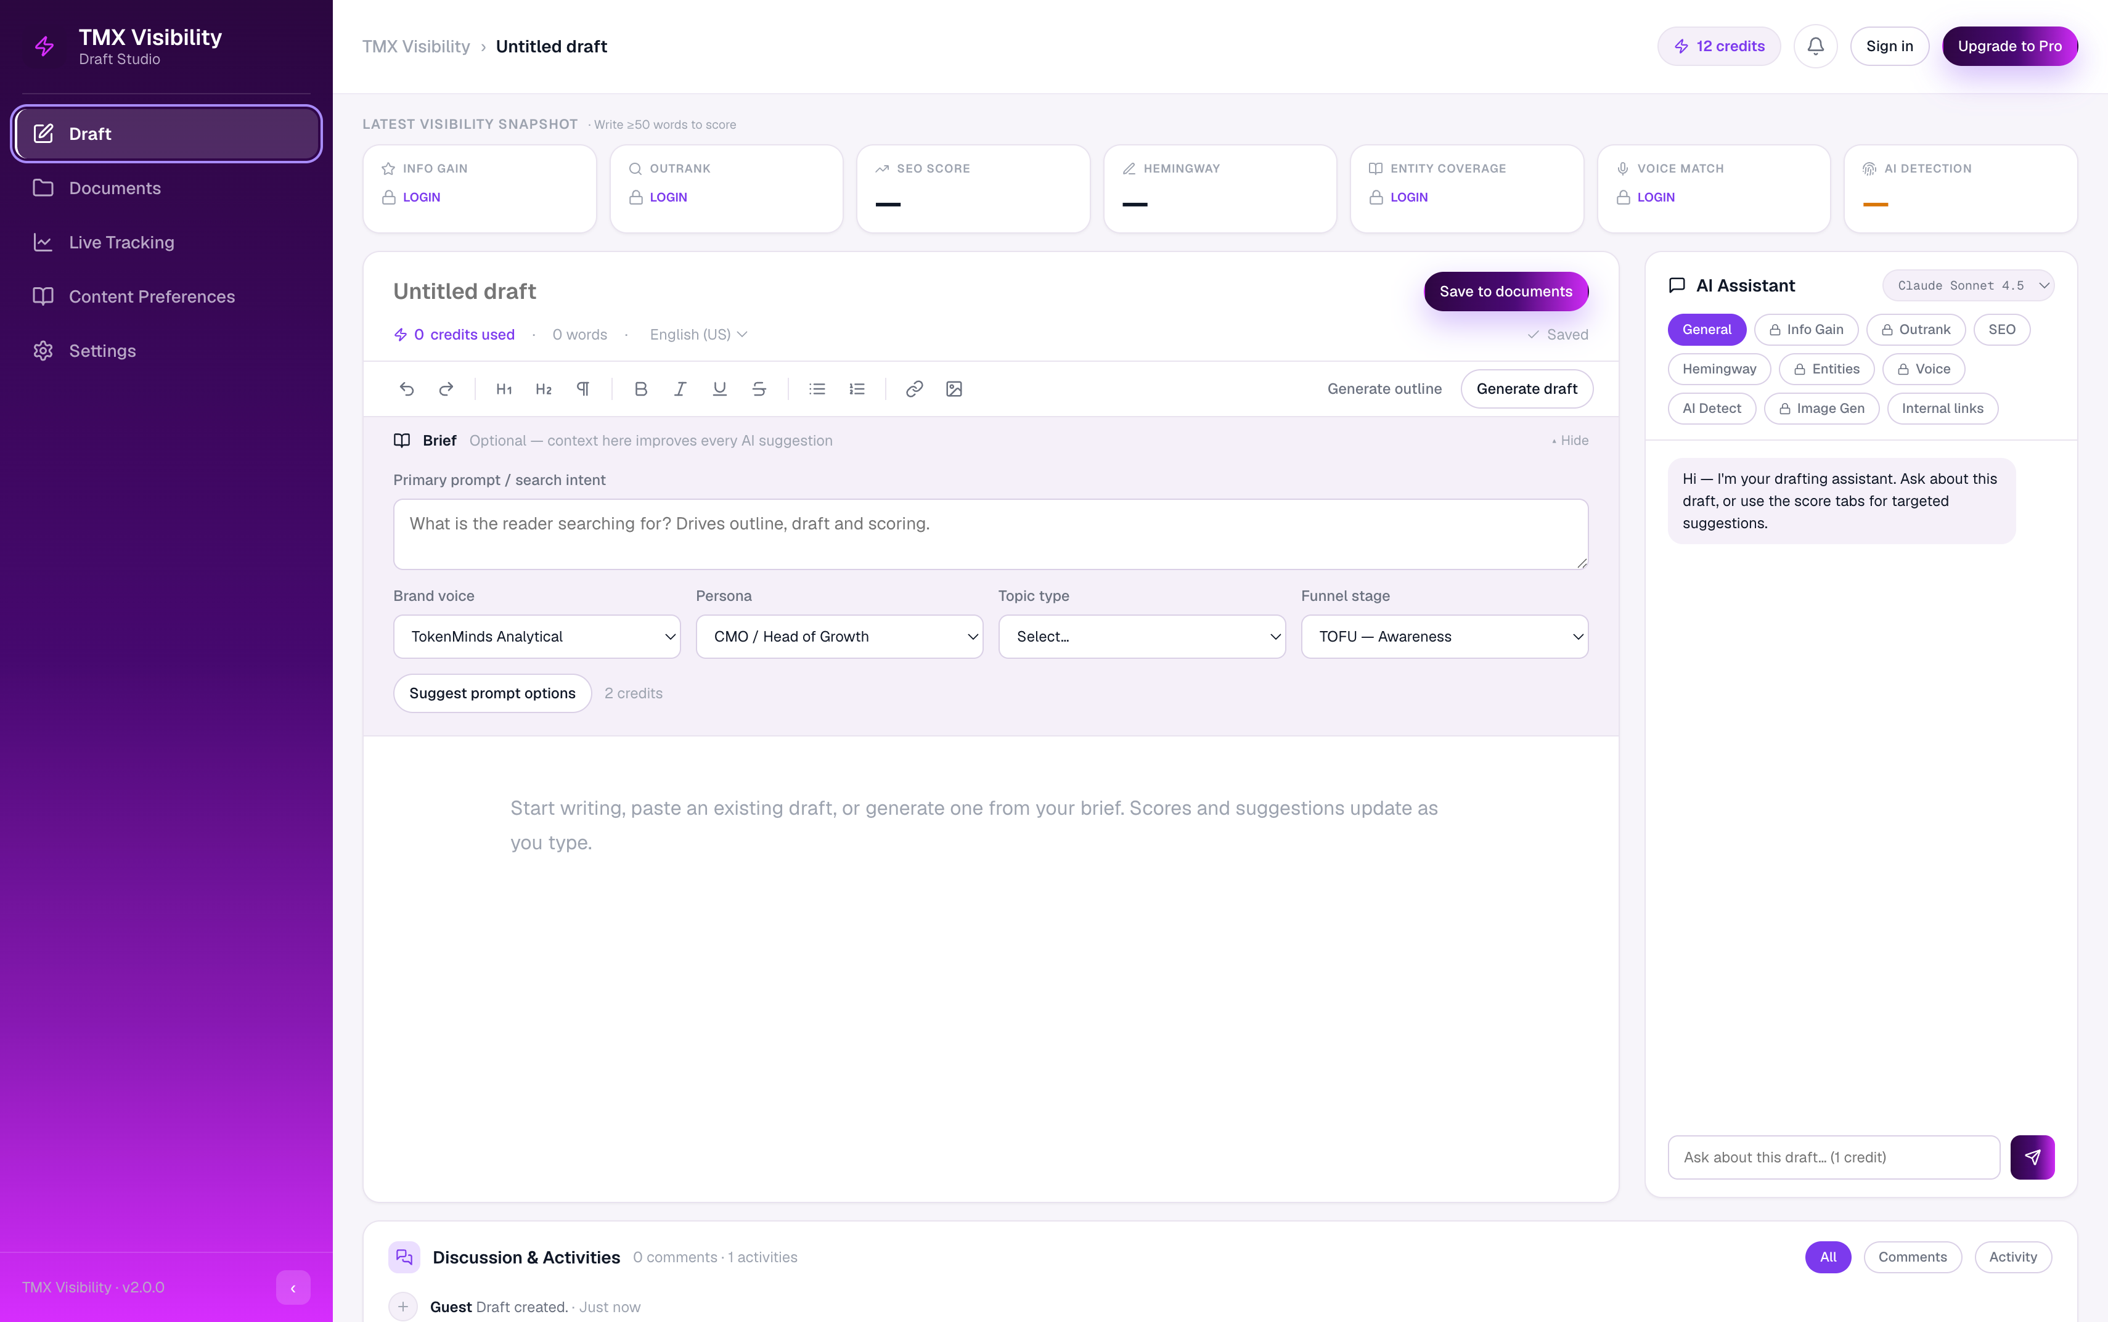Toggle strikethrough formatting
This screenshot has width=2108, height=1322.
(x=759, y=389)
